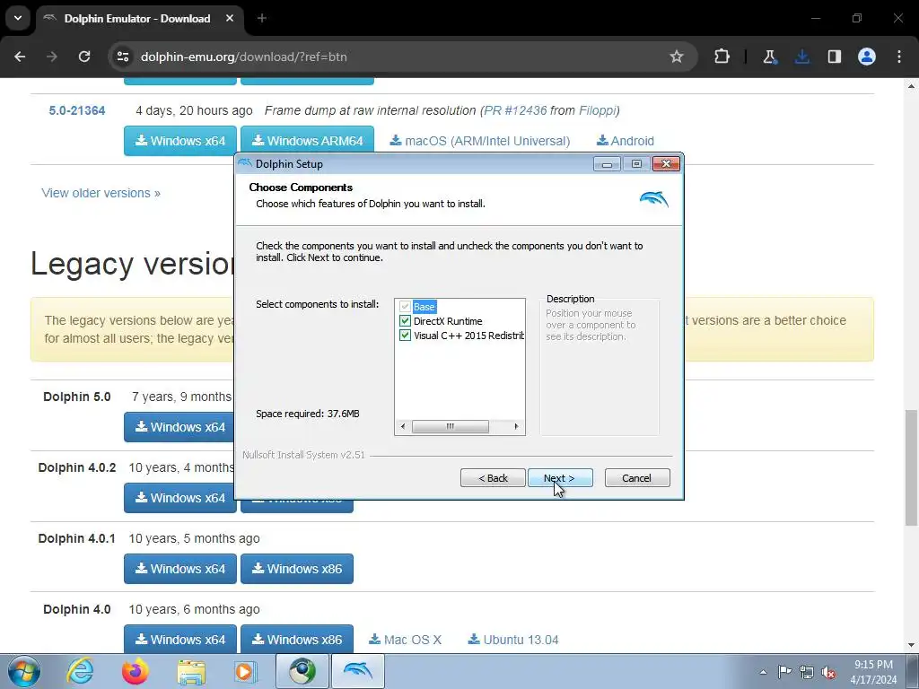
Task: Reload the Dolphin download page
Action: 84,57
